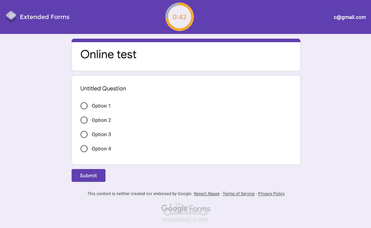This screenshot has height=228, width=371.
Task: Open the c@gmail.com account label
Action: pyautogui.click(x=350, y=17)
